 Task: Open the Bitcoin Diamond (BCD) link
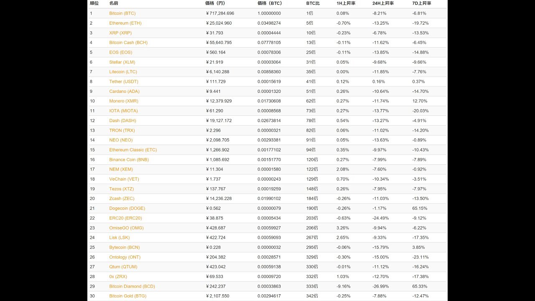pyautogui.click(x=132, y=286)
